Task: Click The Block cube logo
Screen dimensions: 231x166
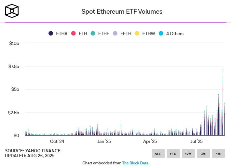Action: pyautogui.click(x=12, y=11)
